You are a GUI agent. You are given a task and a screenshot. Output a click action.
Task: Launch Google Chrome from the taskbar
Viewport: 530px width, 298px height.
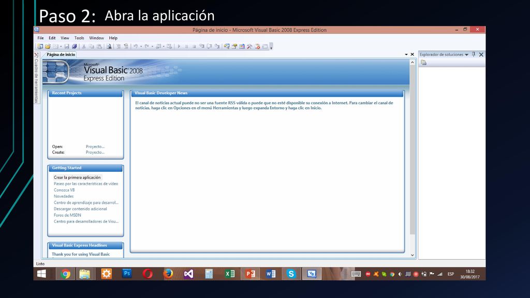66,274
